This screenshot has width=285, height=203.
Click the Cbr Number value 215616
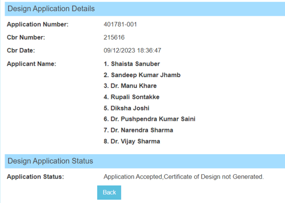[114, 37]
